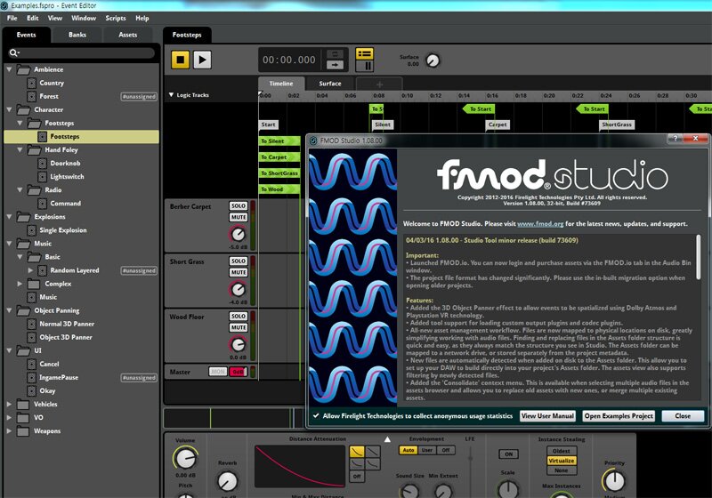Click the release notes scrollbar
This screenshot has height=498, width=712.
698,257
